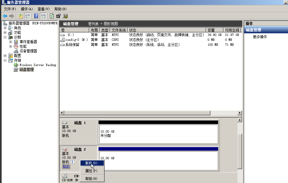Expand the 性能 node under 诊断

point(11,46)
